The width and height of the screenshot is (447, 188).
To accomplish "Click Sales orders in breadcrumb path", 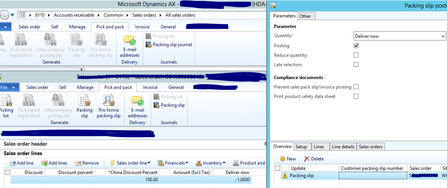I will coord(144,15).
